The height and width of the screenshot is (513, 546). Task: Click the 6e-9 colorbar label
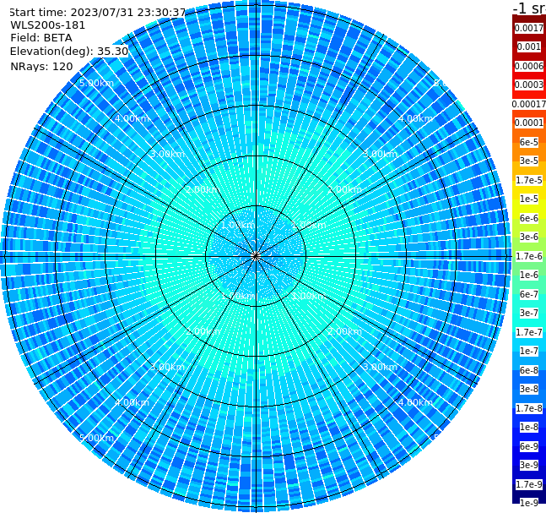tap(529, 446)
